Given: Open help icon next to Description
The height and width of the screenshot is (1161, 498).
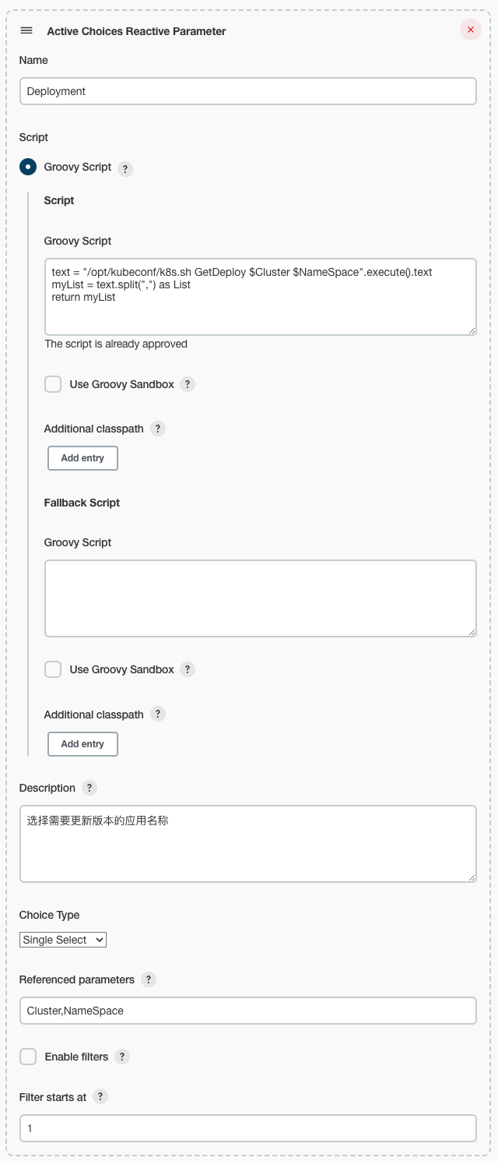Looking at the screenshot, I should click(89, 788).
